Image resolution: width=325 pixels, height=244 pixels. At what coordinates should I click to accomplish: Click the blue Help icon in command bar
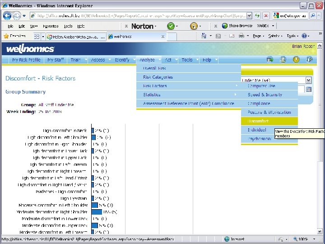pyautogui.click(x=304, y=36)
